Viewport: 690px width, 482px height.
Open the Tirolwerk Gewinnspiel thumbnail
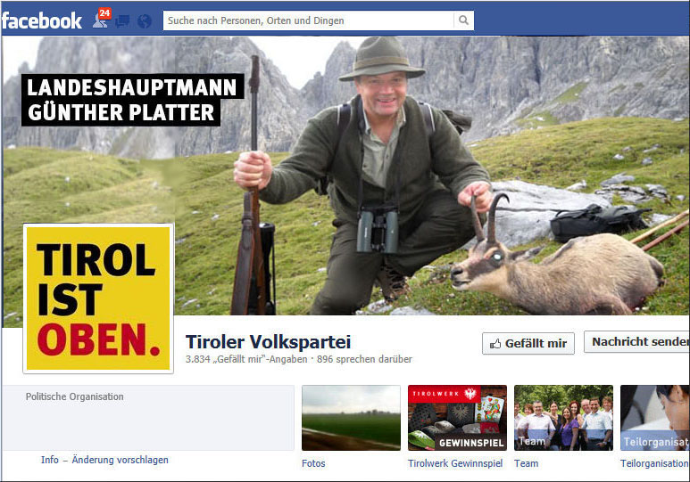coord(457,418)
